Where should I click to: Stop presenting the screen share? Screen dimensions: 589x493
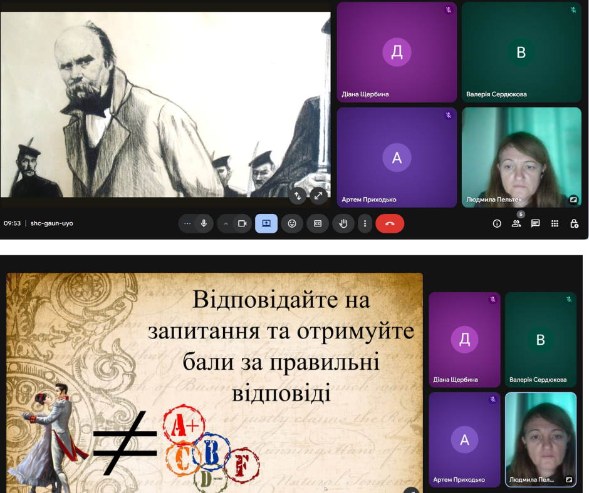pos(266,223)
